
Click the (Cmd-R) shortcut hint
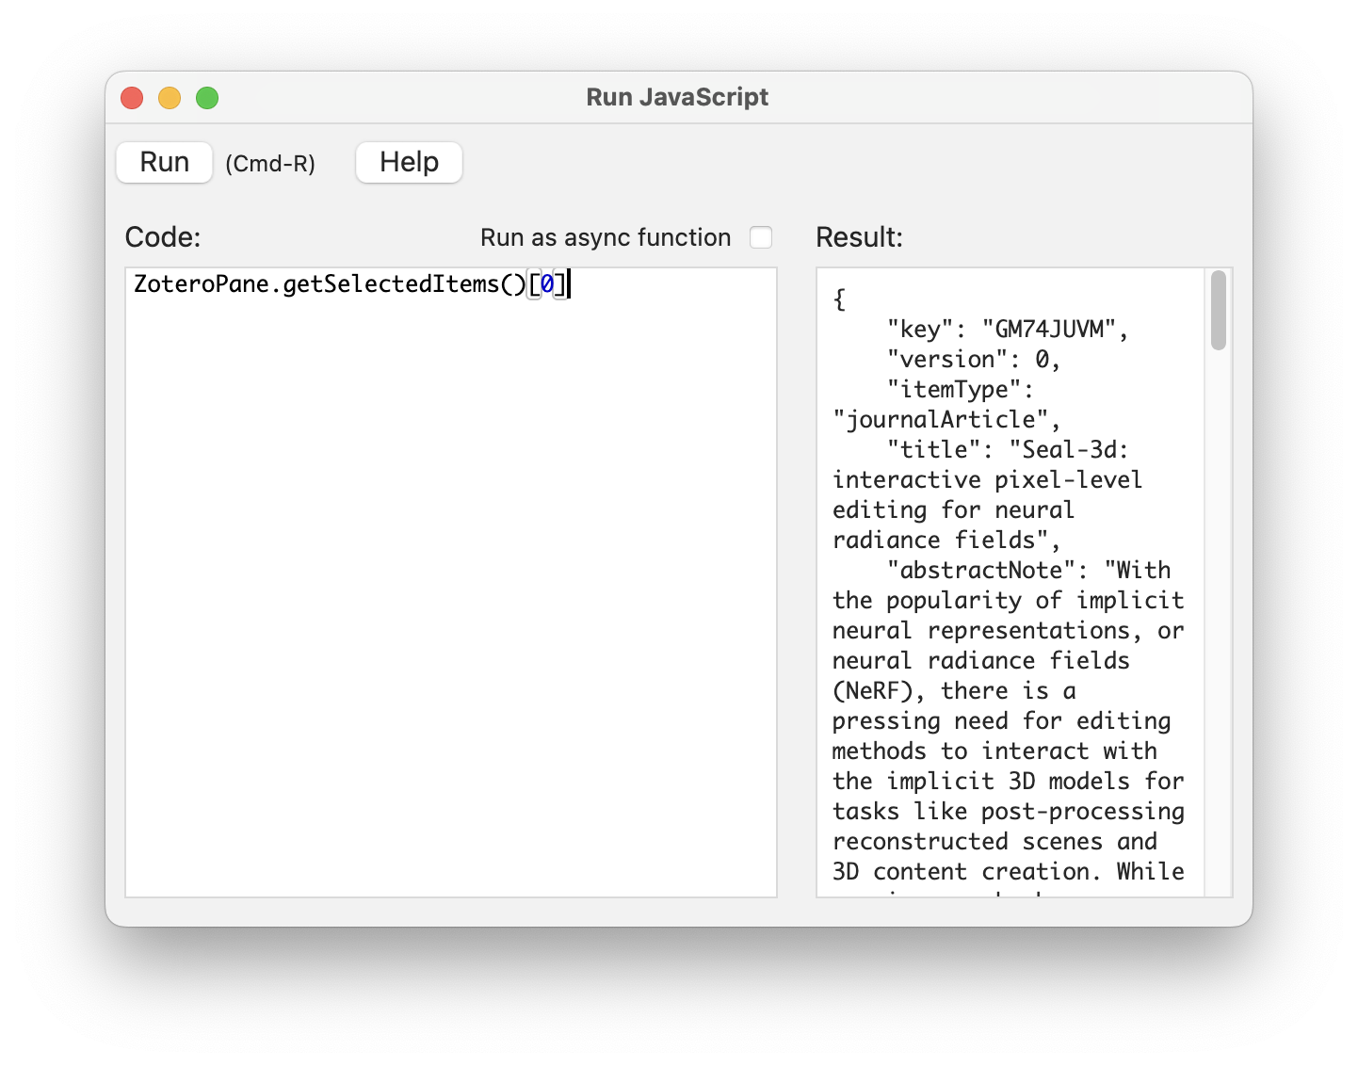tap(270, 164)
